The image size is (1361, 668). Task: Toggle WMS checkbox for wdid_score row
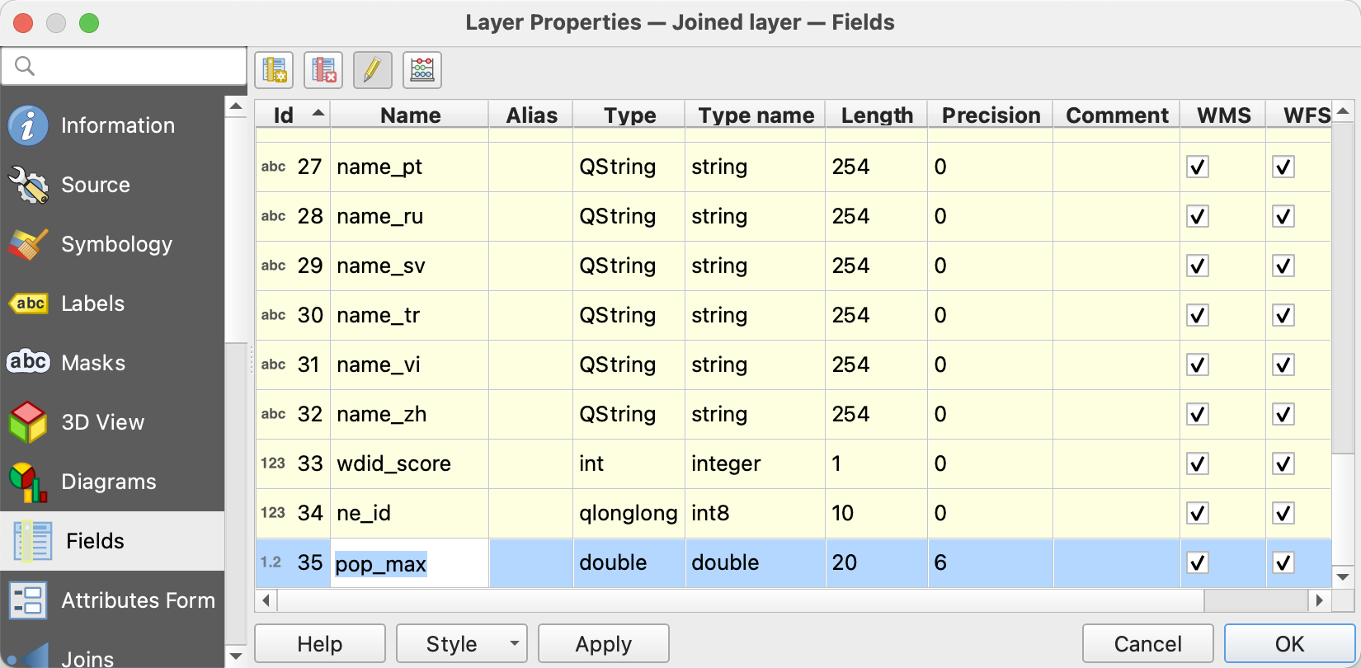(x=1198, y=463)
